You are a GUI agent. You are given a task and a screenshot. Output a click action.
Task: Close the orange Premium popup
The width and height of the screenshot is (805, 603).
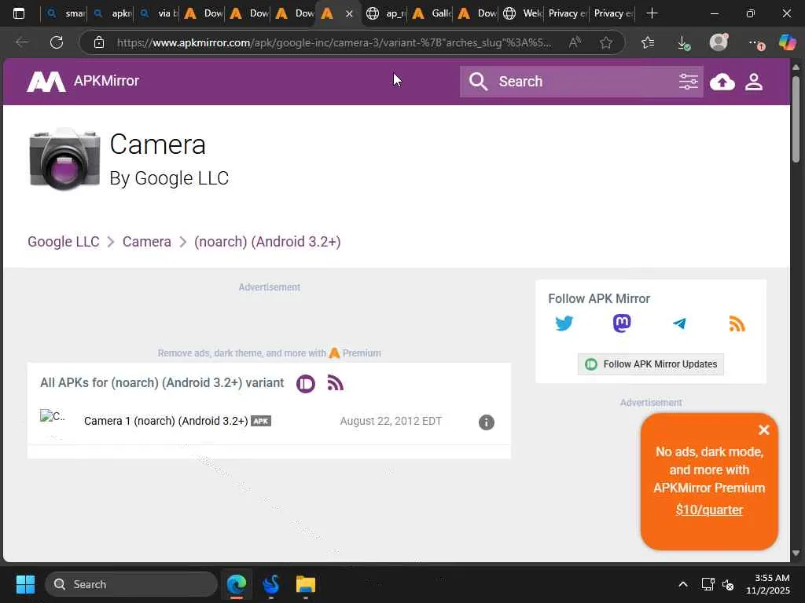[x=763, y=429]
